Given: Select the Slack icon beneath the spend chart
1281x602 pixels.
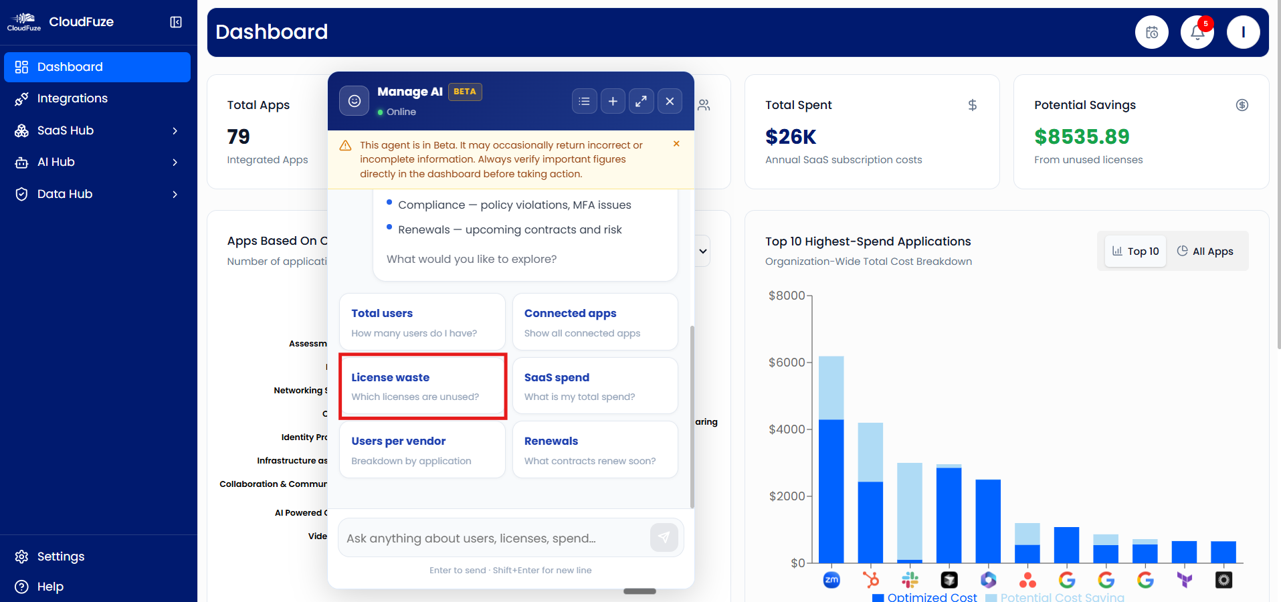Looking at the screenshot, I should (910, 579).
